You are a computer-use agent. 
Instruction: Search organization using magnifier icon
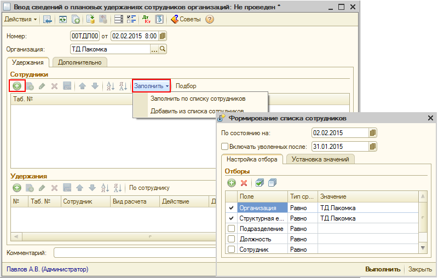[163, 49]
